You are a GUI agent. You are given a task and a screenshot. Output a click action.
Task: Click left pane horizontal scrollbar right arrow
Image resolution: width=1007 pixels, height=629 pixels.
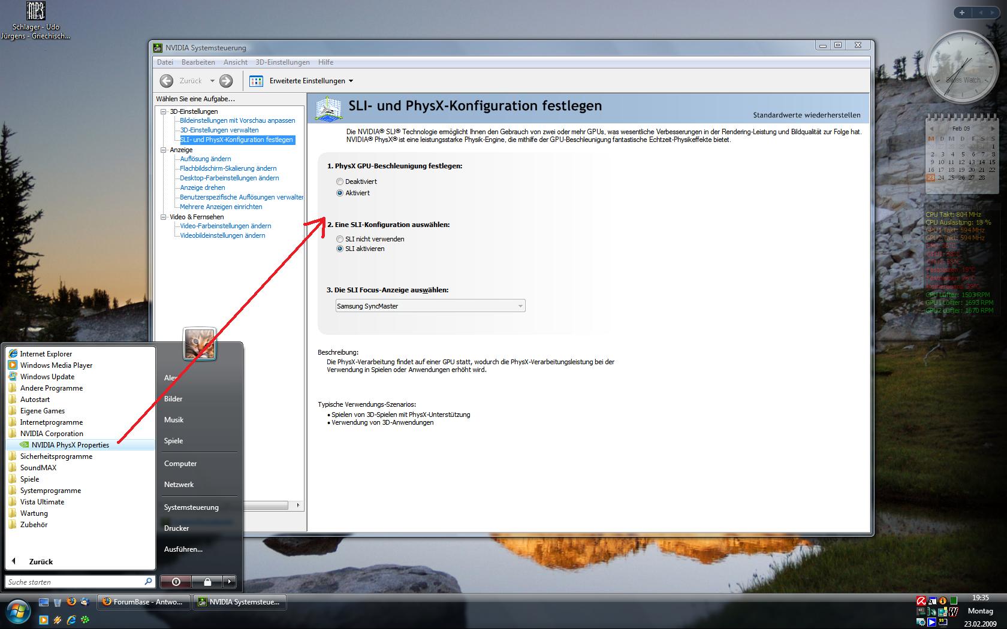(298, 506)
